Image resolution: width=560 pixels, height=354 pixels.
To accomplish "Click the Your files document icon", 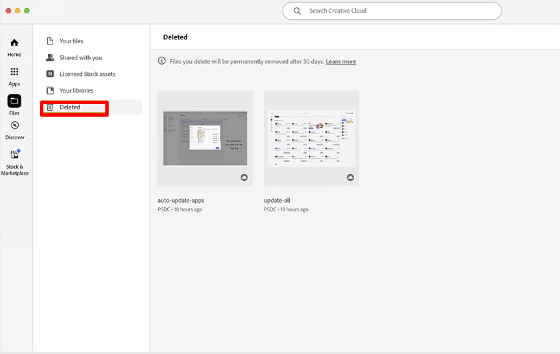I will tap(50, 41).
